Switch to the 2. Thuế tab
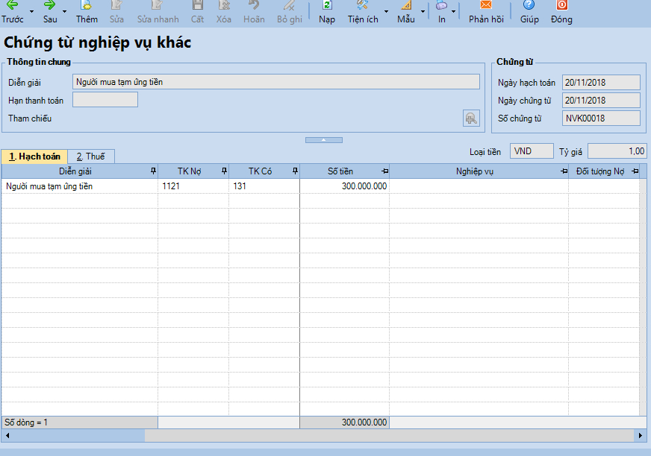Image resolution: width=651 pixels, height=456 pixels. tap(91, 156)
